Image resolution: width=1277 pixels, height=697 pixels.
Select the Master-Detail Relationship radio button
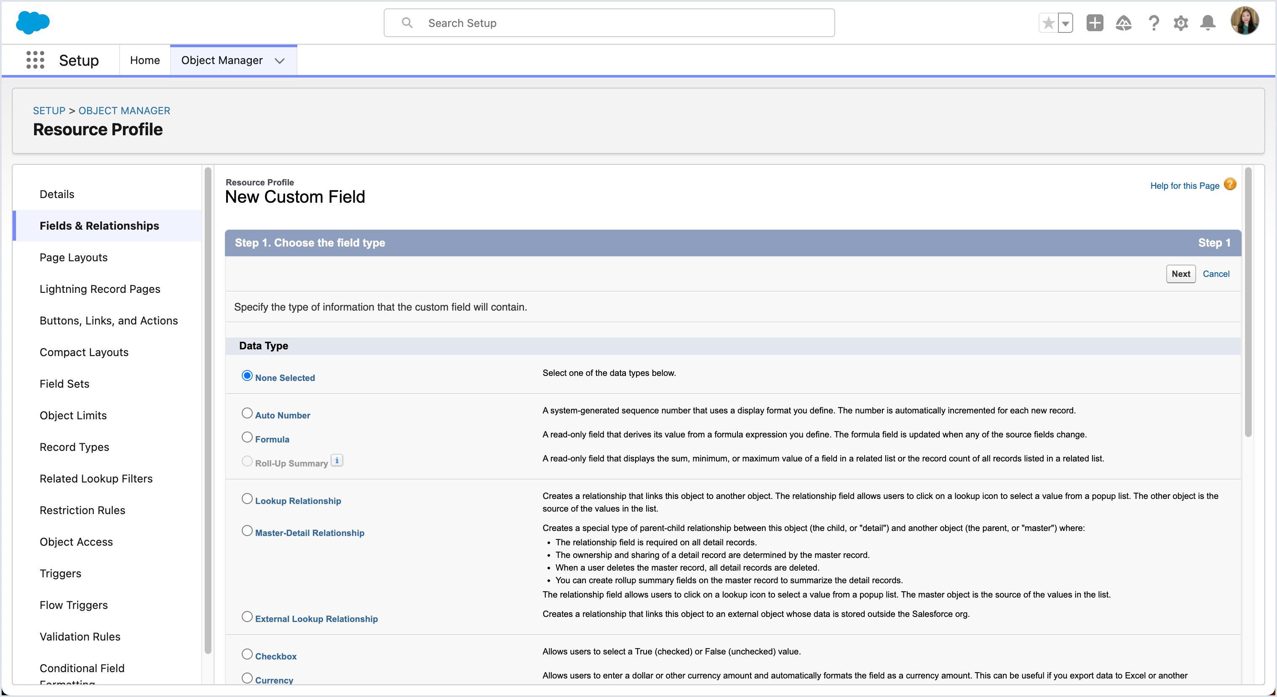(x=247, y=531)
